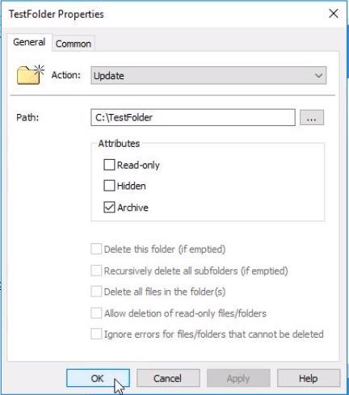Close the TestFolder Properties dialog
This screenshot has width=349, height=395.
point(334,13)
